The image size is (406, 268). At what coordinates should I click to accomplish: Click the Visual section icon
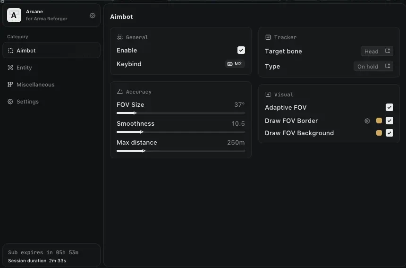pyautogui.click(x=268, y=95)
